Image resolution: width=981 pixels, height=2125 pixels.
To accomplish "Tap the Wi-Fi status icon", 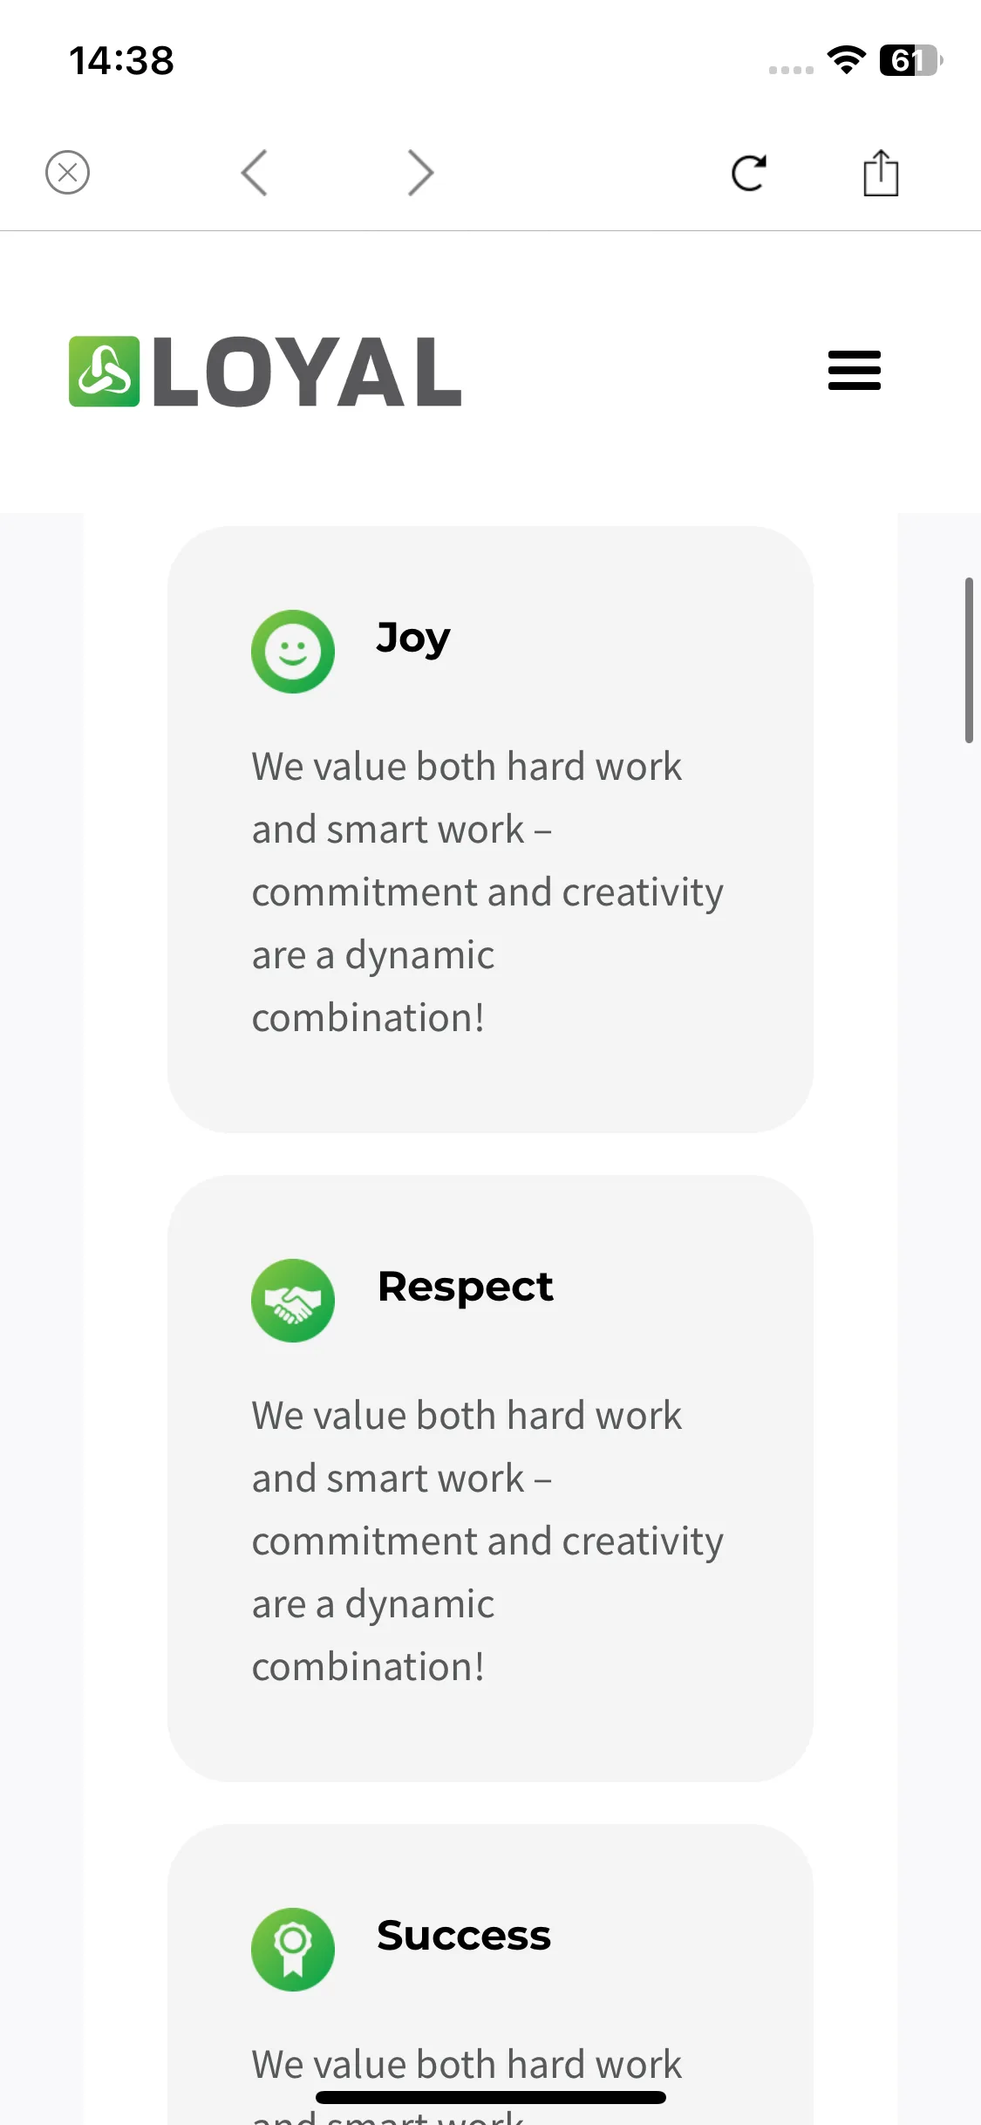I will 846,60.
